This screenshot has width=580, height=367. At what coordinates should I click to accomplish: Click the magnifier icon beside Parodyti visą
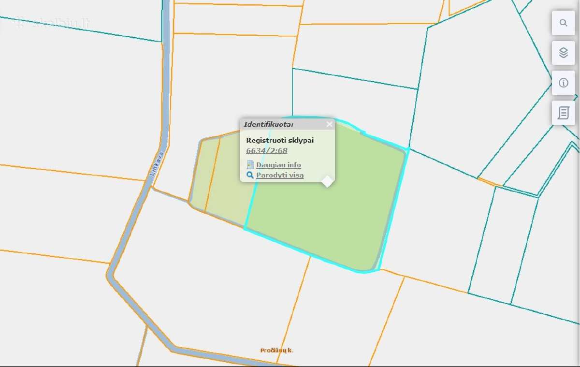click(250, 175)
